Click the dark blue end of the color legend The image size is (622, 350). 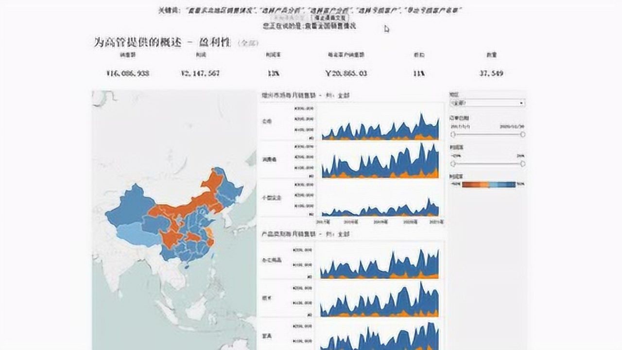pyautogui.click(x=513, y=184)
